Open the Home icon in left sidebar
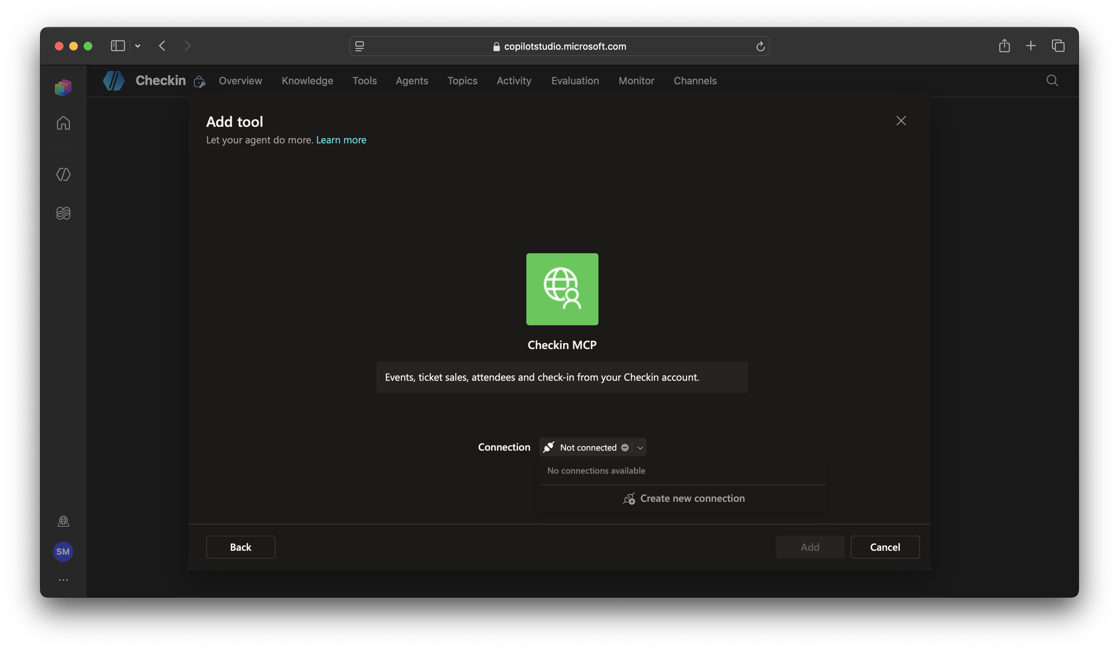The image size is (1119, 652). (63, 123)
